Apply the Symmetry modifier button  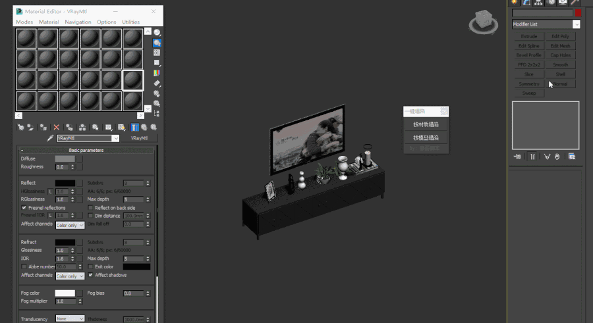[x=529, y=84]
